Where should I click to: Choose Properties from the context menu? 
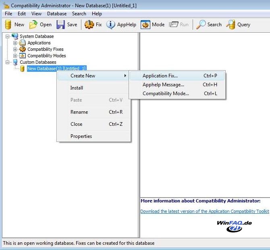(93, 136)
